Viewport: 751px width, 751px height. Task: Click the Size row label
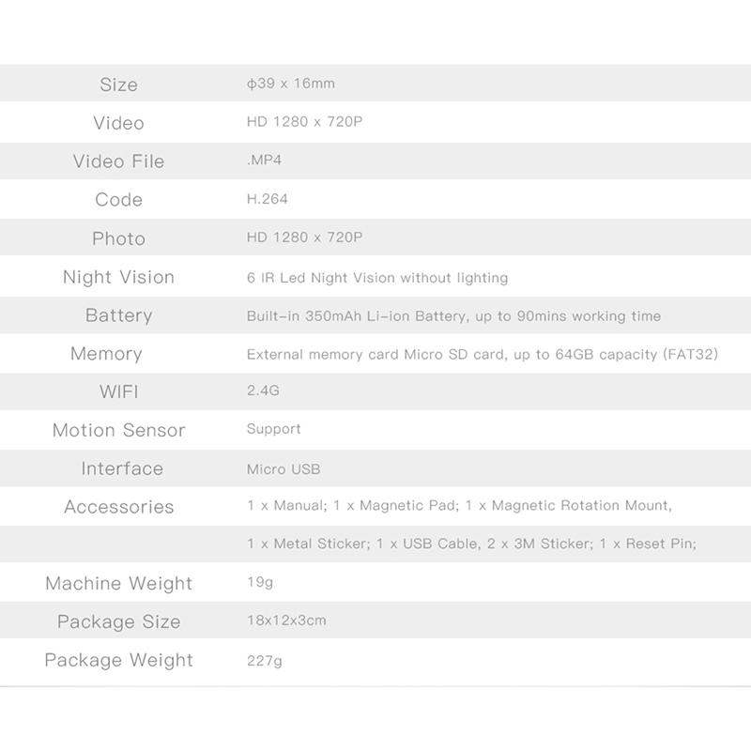118,84
